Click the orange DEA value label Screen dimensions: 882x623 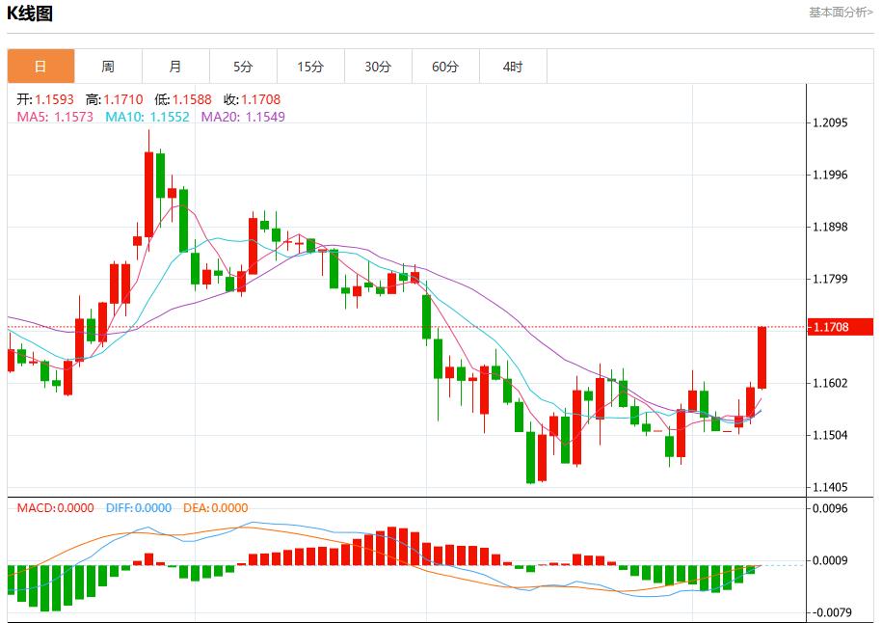(x=215, y=508)
